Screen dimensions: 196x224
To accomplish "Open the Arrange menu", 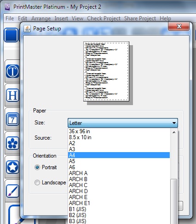I will pyautogui.click(x=41, y=18).
